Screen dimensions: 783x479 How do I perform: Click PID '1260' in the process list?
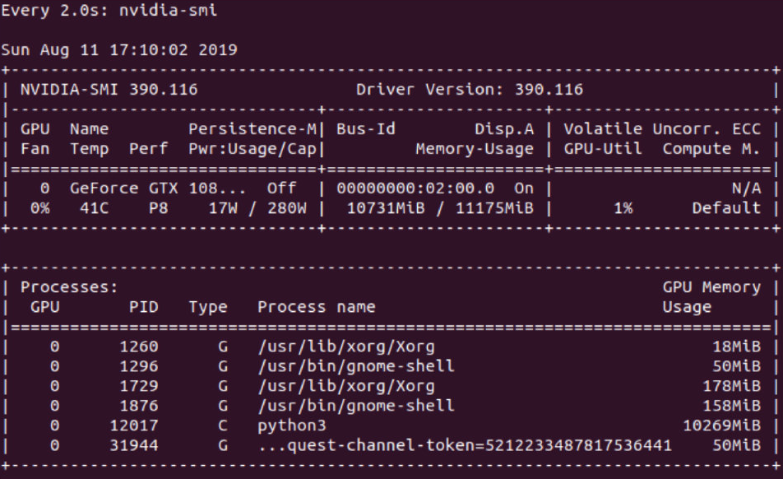[139, 346]
